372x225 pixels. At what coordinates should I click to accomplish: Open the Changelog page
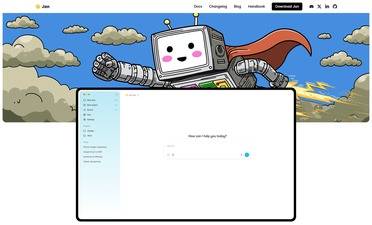point(218,7)
